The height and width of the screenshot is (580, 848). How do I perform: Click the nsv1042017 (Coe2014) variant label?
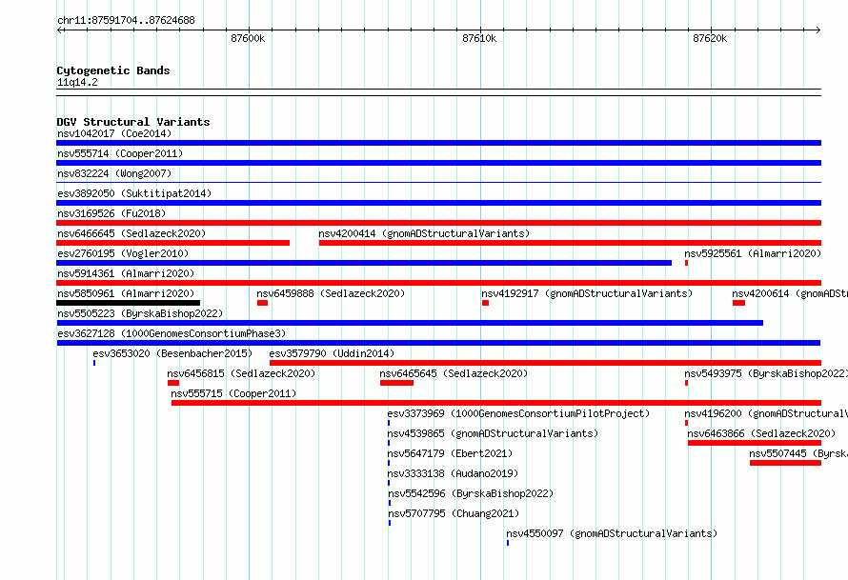[x=114, y=133]
